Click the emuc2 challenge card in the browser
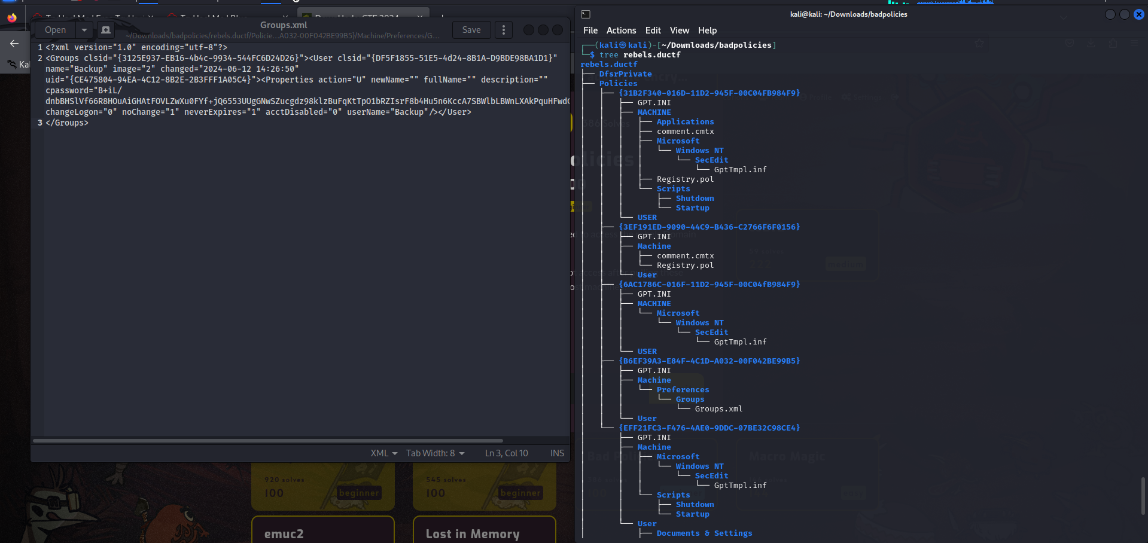Viewport: 1148px width, 543px height. (322, 530)
